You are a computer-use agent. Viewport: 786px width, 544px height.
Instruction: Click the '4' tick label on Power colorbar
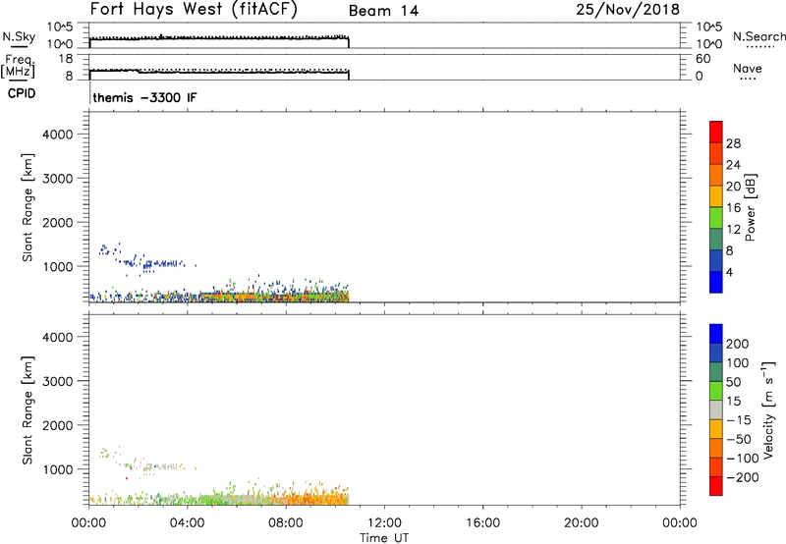(x=729, y=272)
